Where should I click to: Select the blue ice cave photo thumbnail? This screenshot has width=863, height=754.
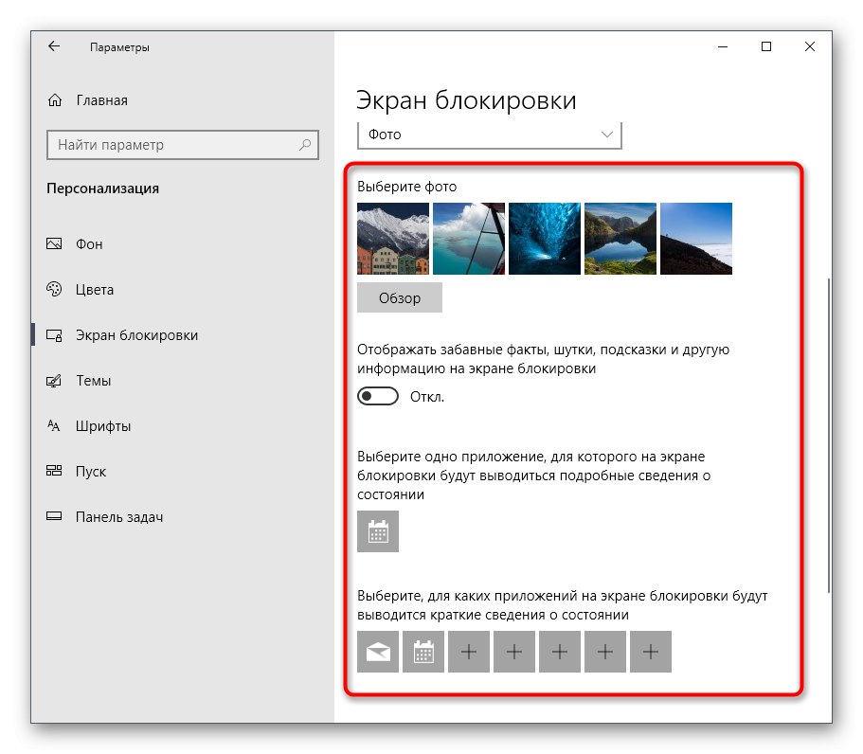[x=545, y=238]
